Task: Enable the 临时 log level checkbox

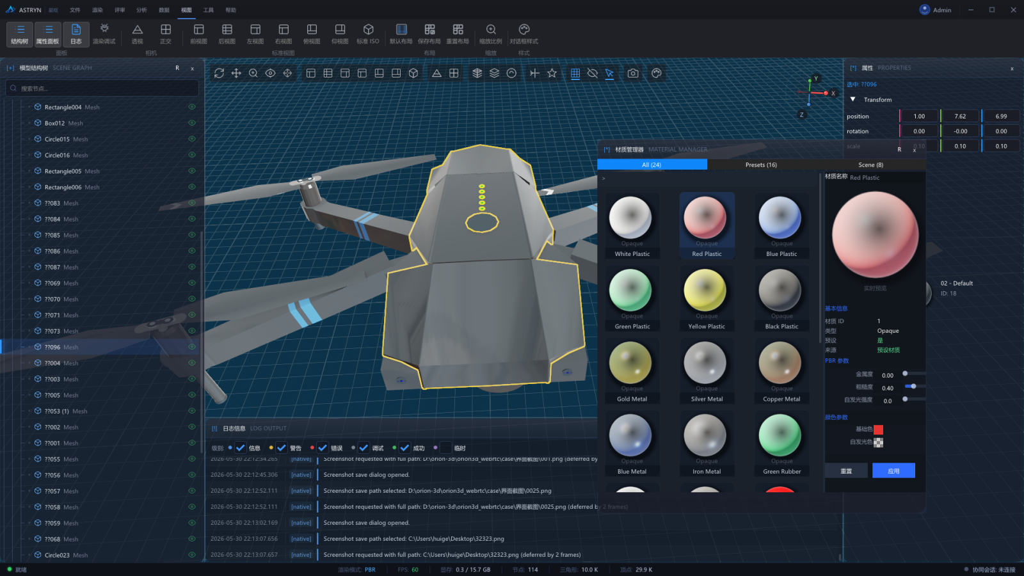Action: click(x=445, y=448)
